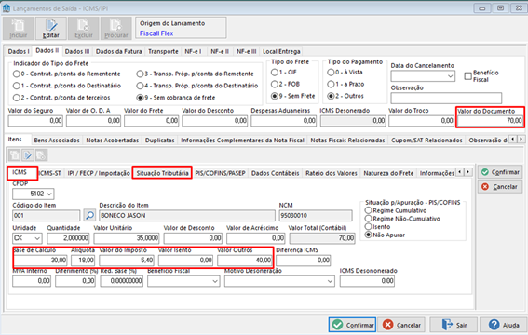This screenshot has width=528, height=335.
Task: Open the Duplicatas tab
Action: [159, 140]
